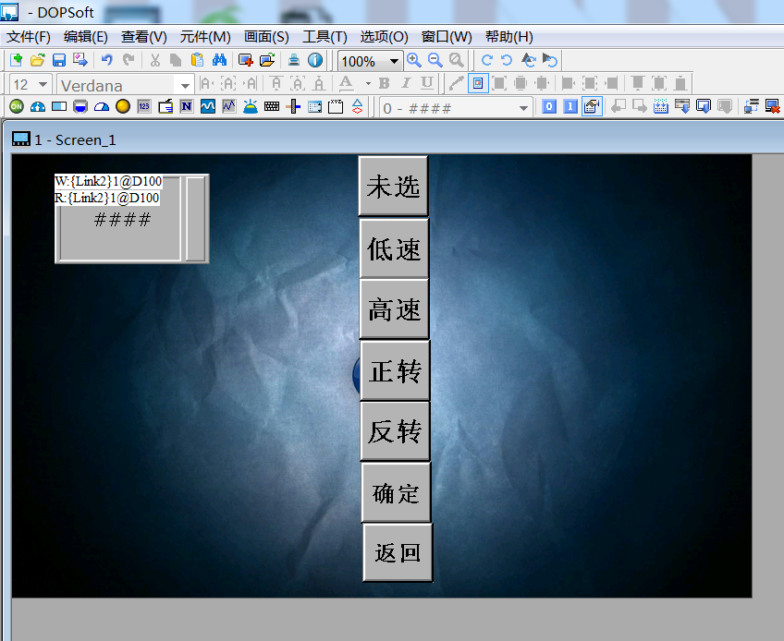This screenshot has height=641, width=784.
Task: Click the 确定 button on the canvas
Action: click(x=396, y=493)
